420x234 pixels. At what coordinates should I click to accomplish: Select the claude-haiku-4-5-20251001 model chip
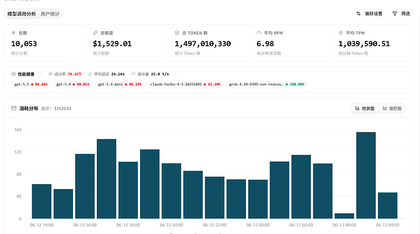[x=185, y=84]
